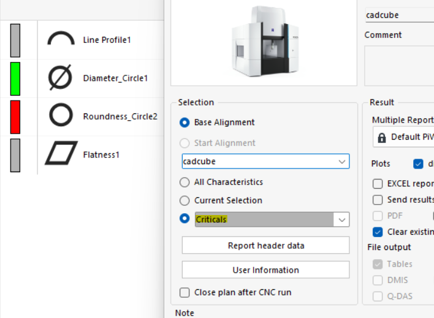Screen dimensions: 434x318
Task: Click the red status bar for Roundness_Circle2
Action: coord(15,116)
